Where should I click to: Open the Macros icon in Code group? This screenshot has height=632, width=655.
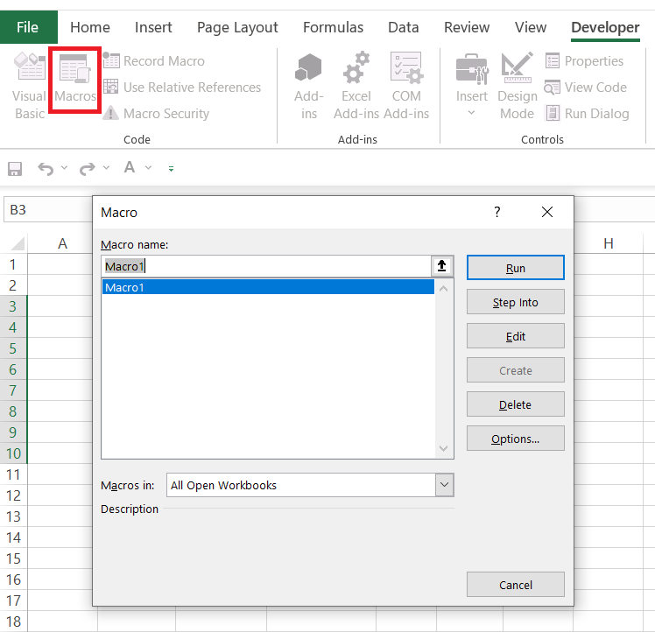pos(74,79)
